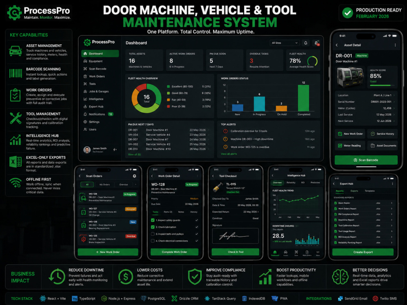The height and width of the screenshot is (305, 407).
Task: Click the Check In Tool button
Action: click(235, 252)
